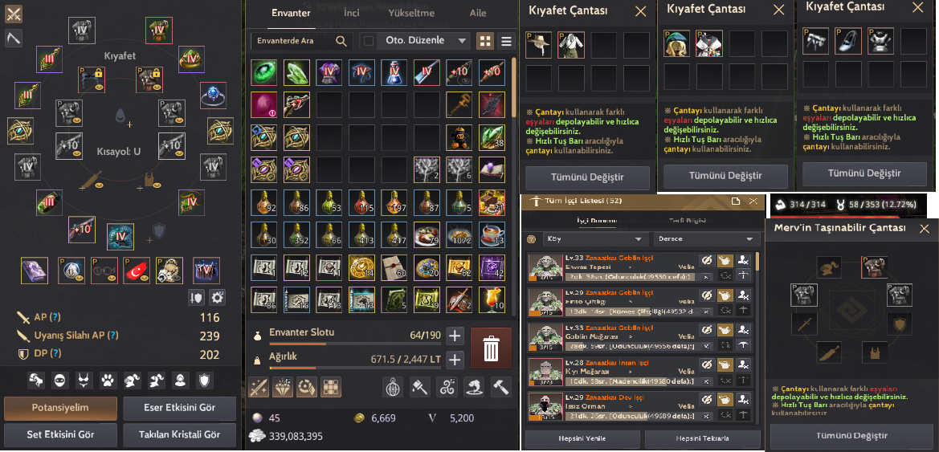Viewport: 939px width, 452px height.
Task: Switch inventory to grid view icon
Action: tap(485, 41)
